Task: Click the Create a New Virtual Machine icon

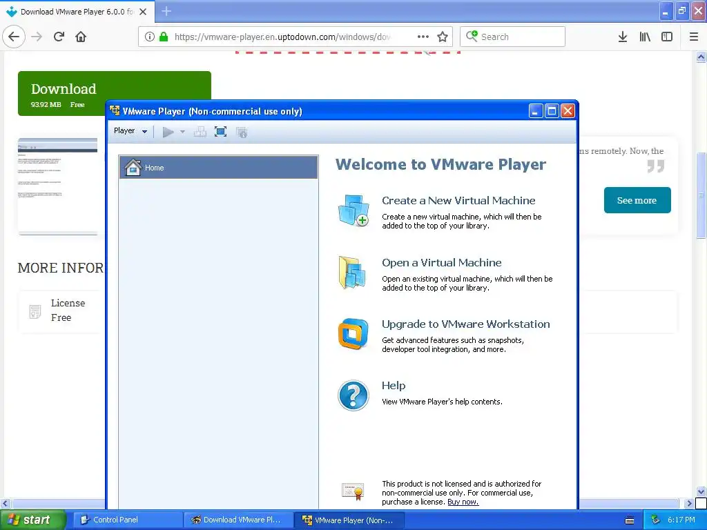Action: click(353, 210)
